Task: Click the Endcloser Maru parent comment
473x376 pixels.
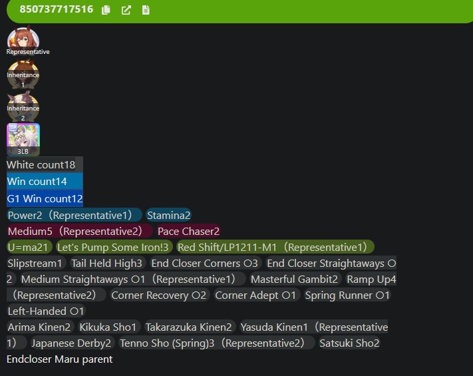Action: click(59, 359)
